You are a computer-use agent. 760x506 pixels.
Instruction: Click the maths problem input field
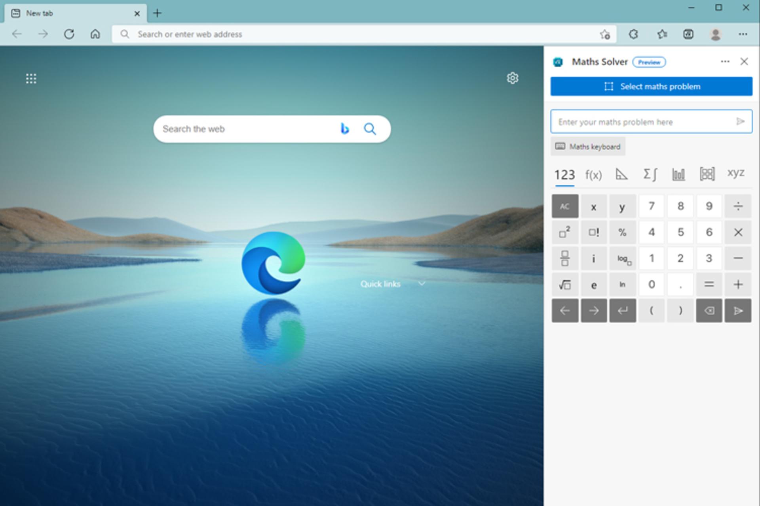tap(643, 122)
